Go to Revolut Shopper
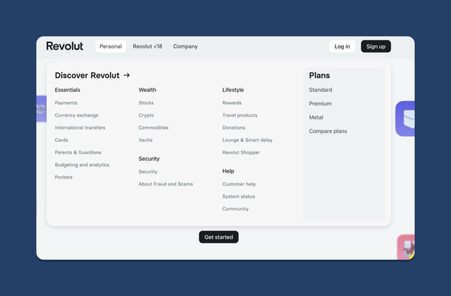Viewport: 451px width, 296px height. (241, 152)
